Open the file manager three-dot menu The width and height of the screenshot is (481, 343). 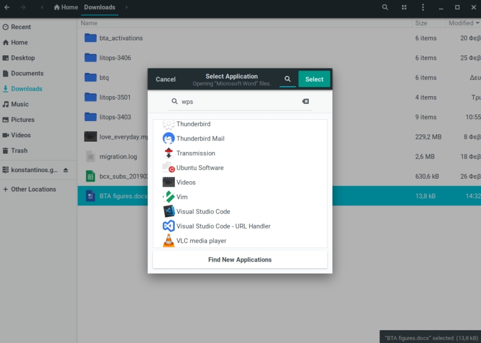coord(423,7)
